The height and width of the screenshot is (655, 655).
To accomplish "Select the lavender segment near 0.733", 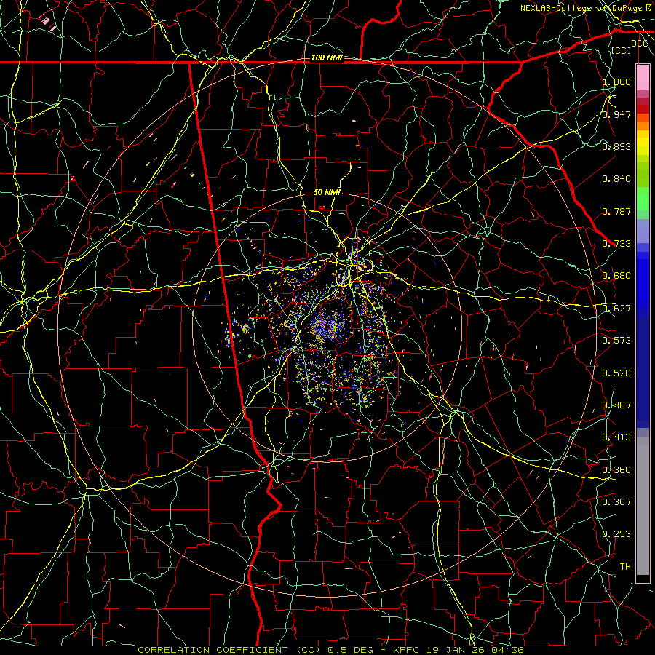I will [x=643, y=231].
